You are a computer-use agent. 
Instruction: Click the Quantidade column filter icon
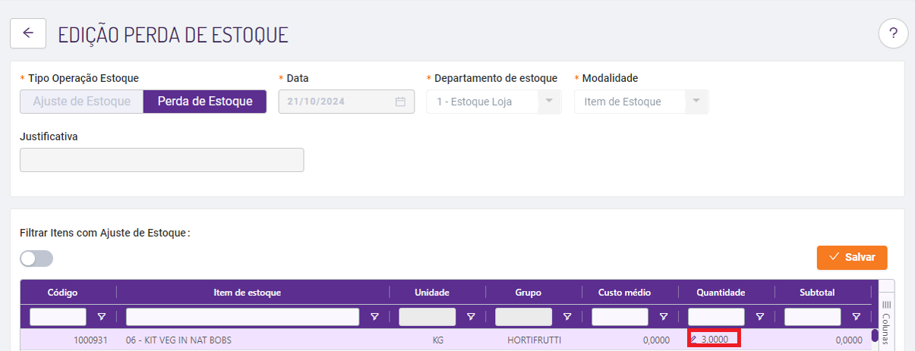pyautogui.click(x=760, y=317)
